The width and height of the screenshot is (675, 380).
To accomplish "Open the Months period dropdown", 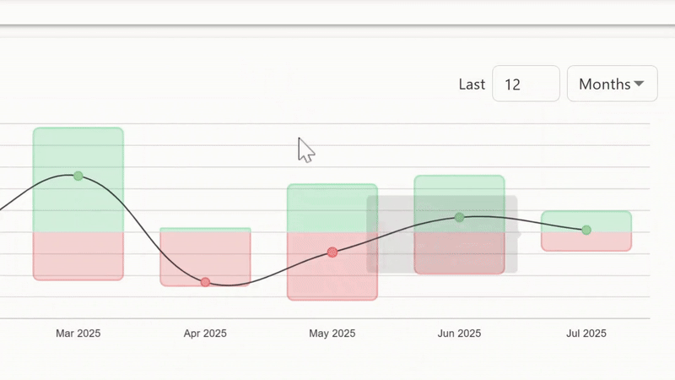I will 613,84.
